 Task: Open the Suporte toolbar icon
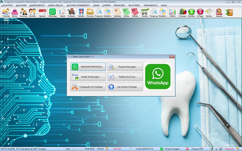coord(219,12)
